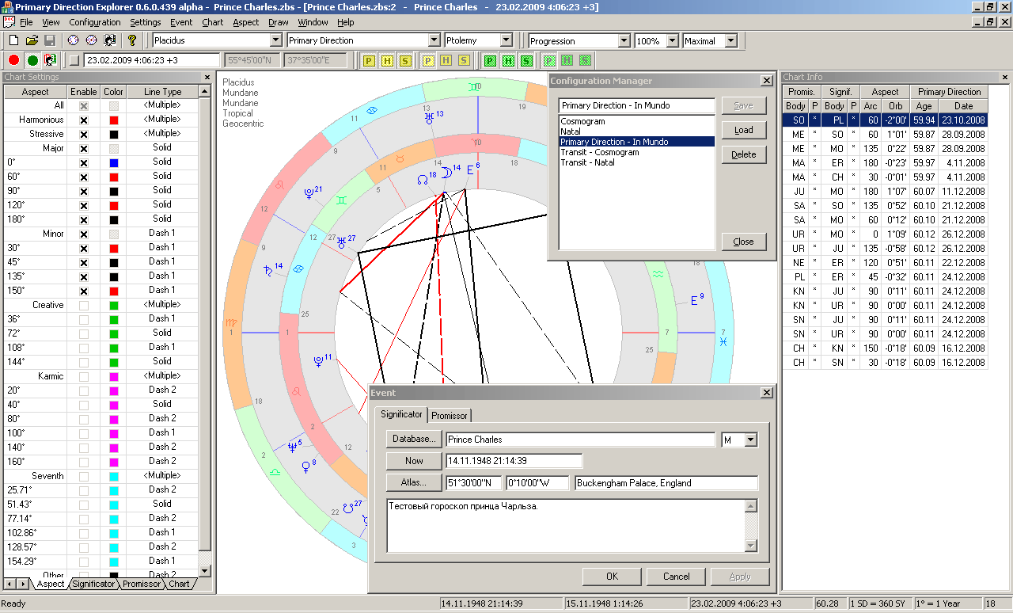Image resolution: width=1013 pixels, height=613 pixels.
Task: Close the Configuration Manager dialog
Action: (x=766, y=81)
